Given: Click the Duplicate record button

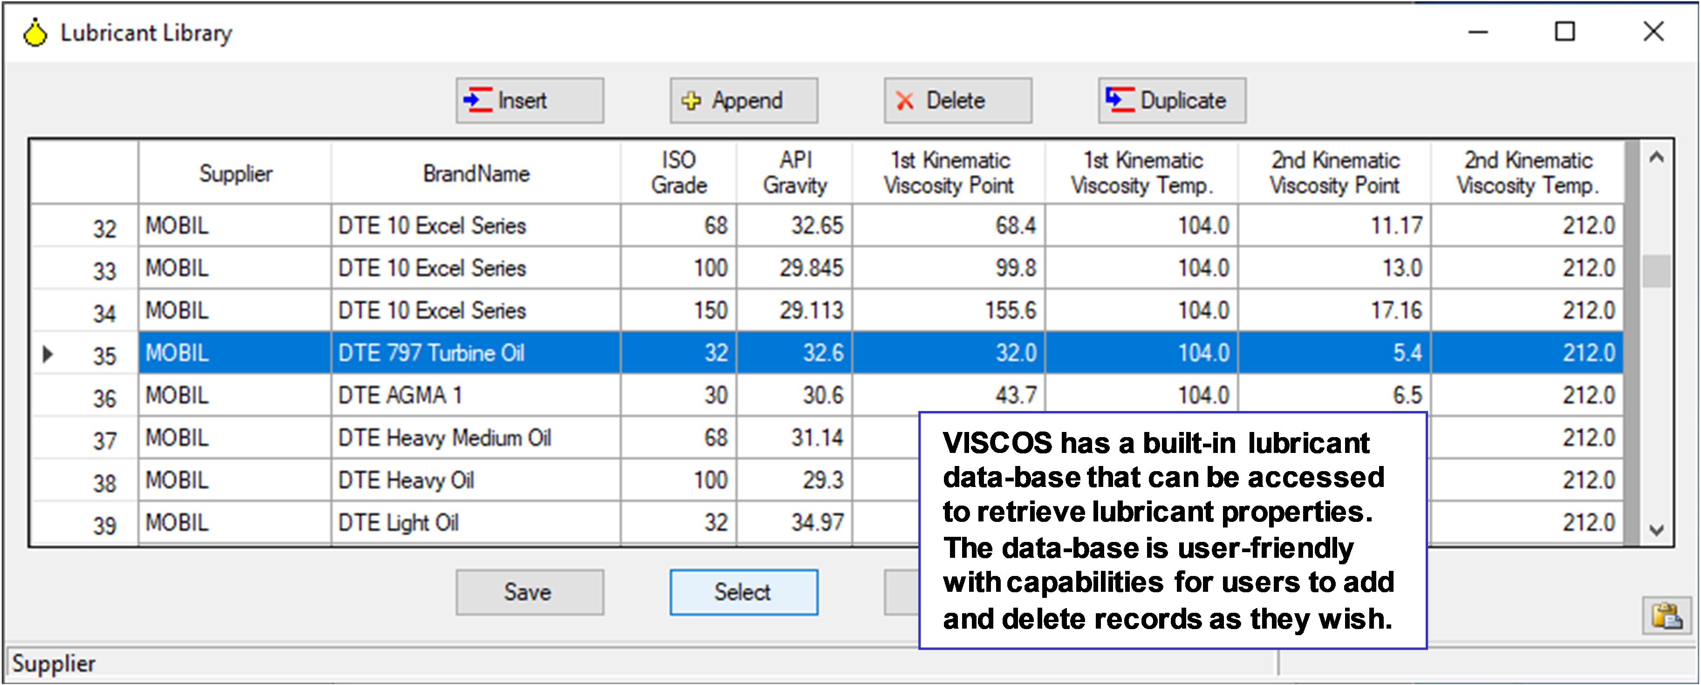Looking at the screenshot, I should pos(1172,100).
